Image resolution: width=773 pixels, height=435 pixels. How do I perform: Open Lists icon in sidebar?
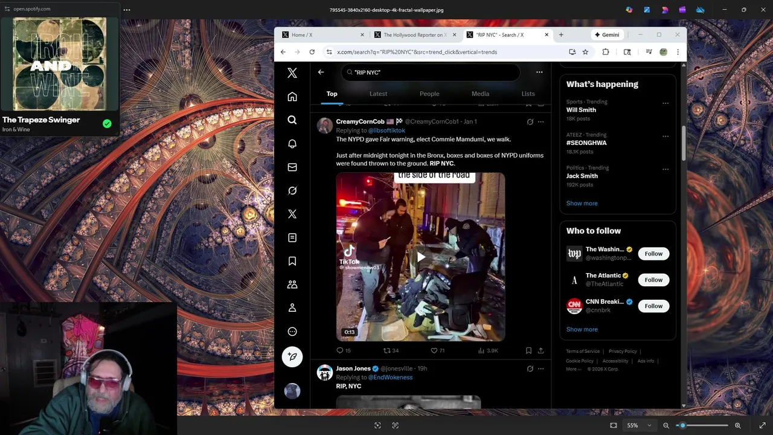(292, 237)
